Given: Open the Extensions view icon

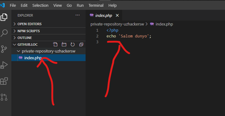Looking at the screenshot, I should [x=4, y=81].
